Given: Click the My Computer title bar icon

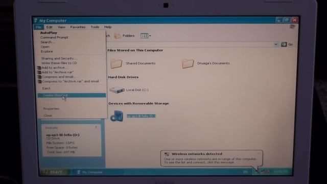Looking at the screenshot, I should click(x=35, y=20).
